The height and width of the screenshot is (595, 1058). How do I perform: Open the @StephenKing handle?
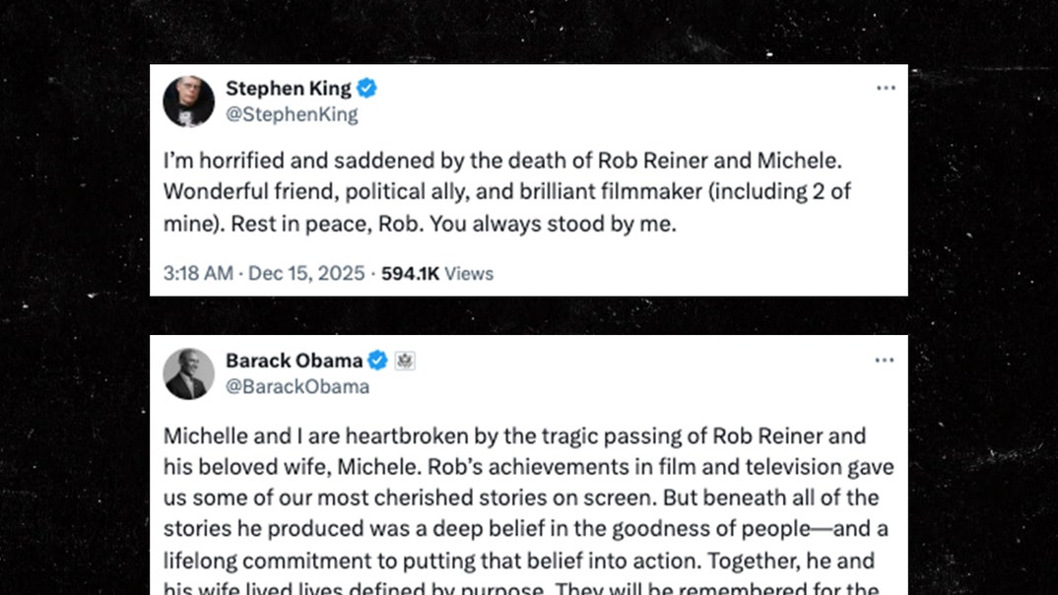(292, 114)
